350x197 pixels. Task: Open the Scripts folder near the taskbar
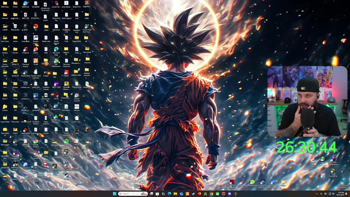[x=283, y=183]
